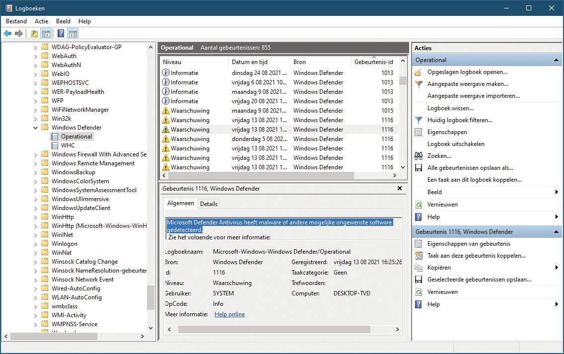Collapse the Operational actions section
This screenshot has width=564, height=354.
tap(556, 60)
